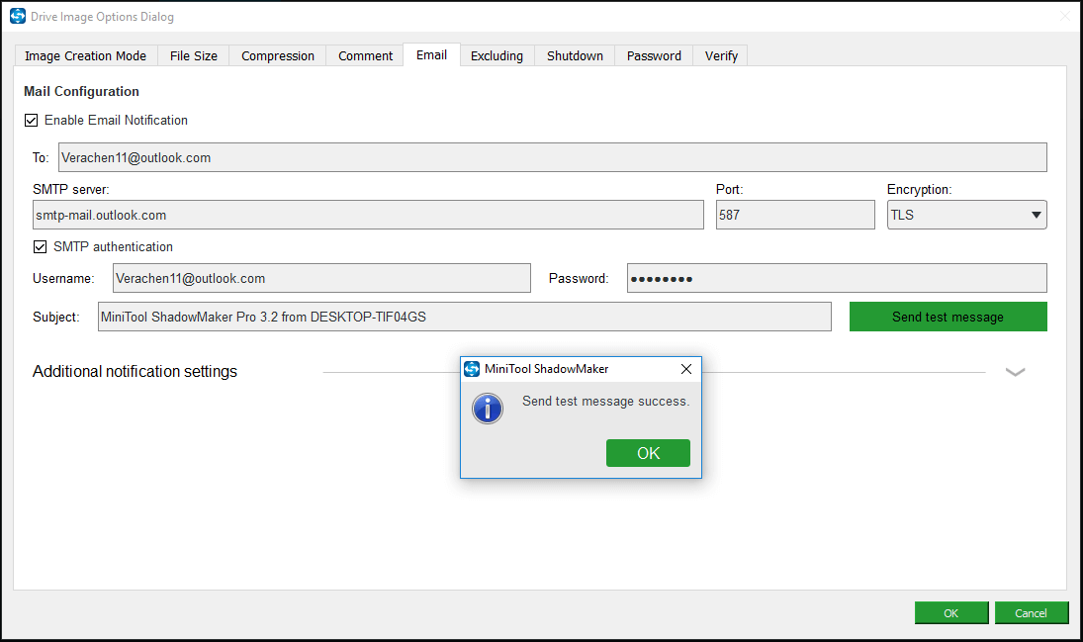Click the 'Username:' label
1083x642 pixels.
[63, 279]
